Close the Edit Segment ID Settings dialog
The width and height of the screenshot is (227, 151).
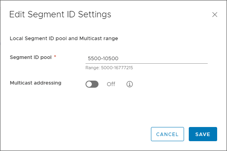click(215, 15)
